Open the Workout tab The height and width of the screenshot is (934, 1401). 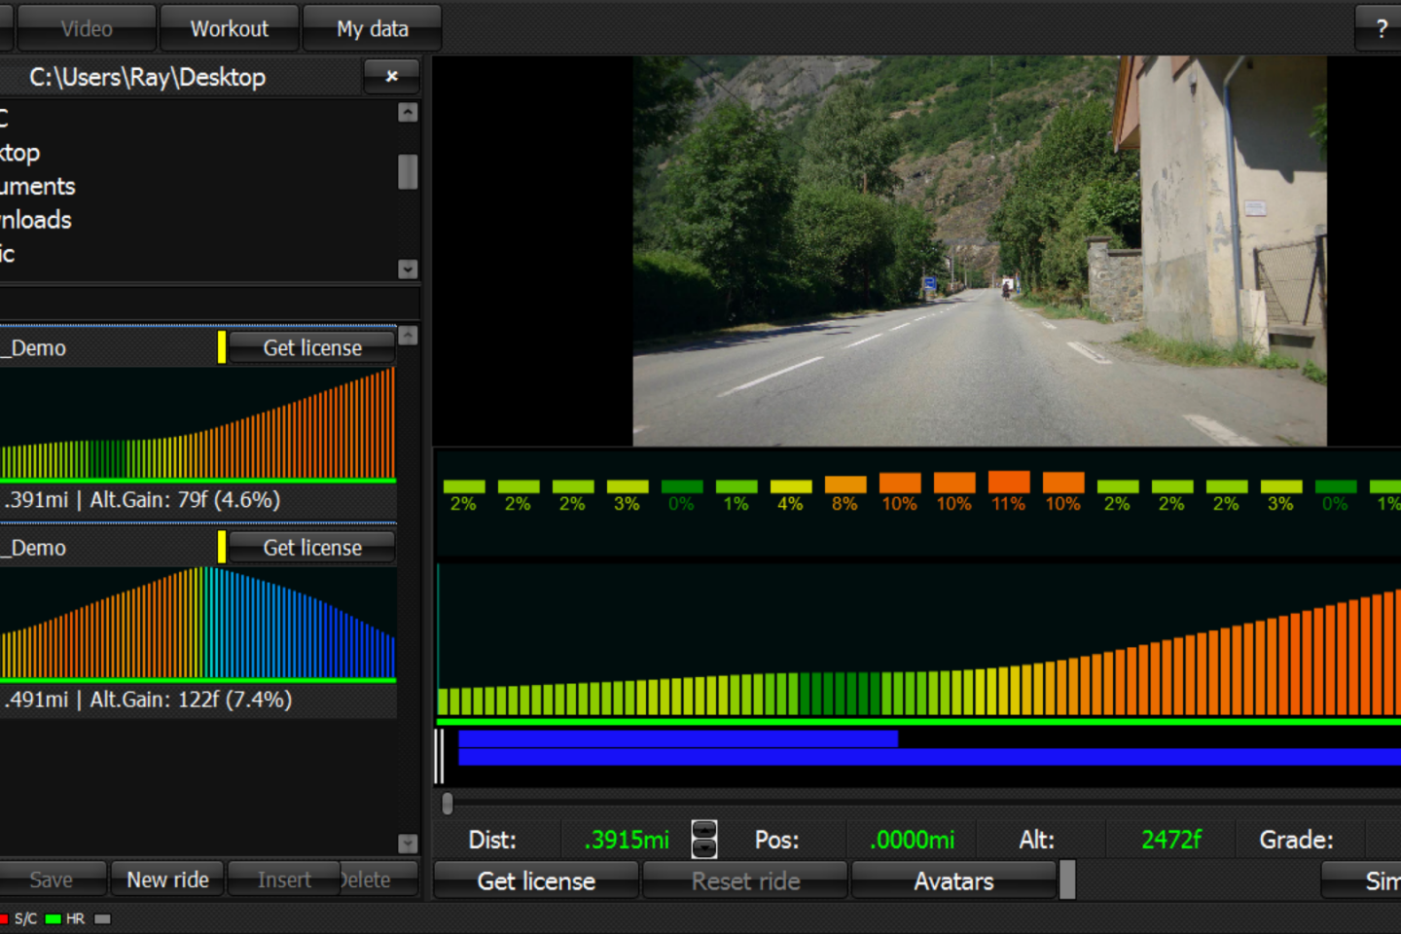pos(229,29)
